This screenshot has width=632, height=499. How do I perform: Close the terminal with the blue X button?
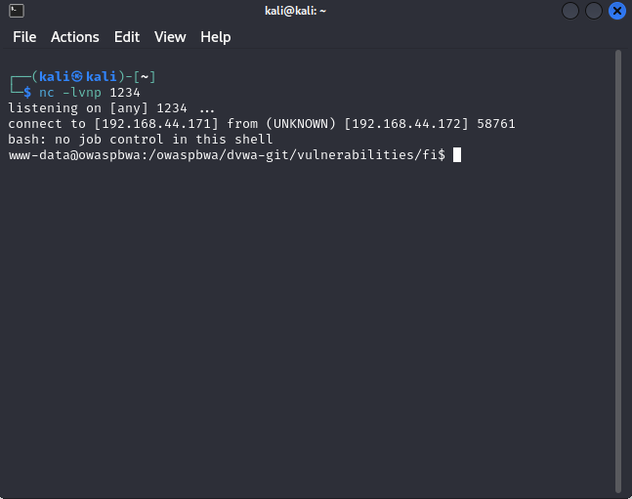tap(616, 11)
